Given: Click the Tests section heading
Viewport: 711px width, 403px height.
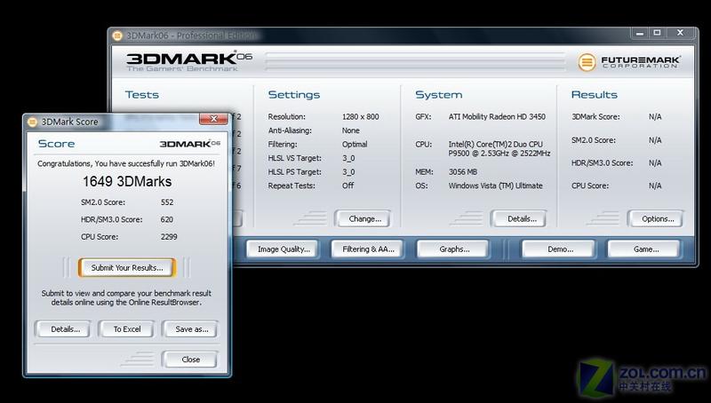Looking at the screenshot, I should click(x=142, y=95).
